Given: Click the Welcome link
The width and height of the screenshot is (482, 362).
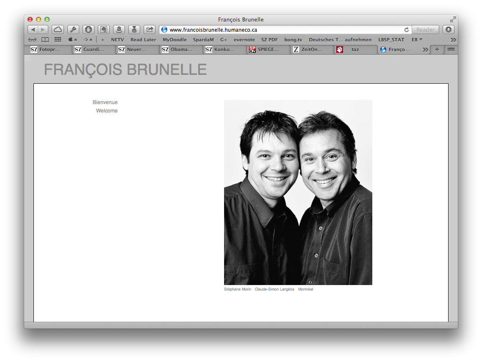Looking at the screenshot, I should pyautogui.click(x=107, y=111).
